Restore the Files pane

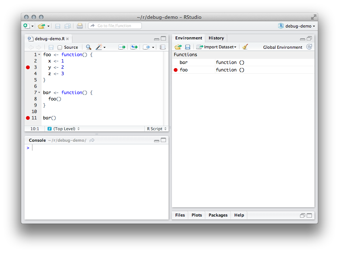(x=303, y=215)
